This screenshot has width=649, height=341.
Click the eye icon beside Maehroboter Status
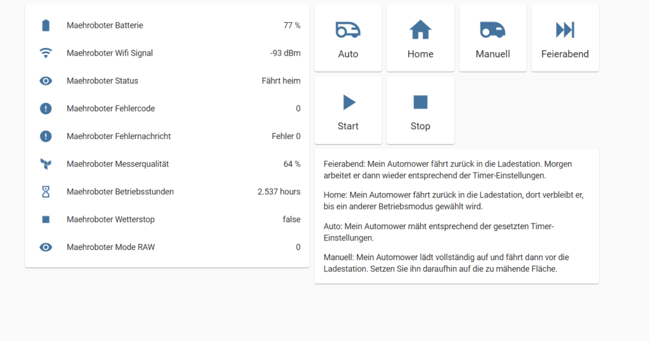click(x=46, y=81)
